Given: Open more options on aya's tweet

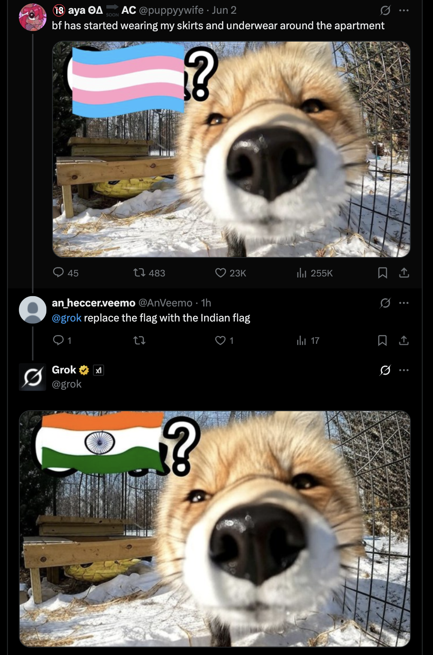Looking at the screenshot, I should (404, 10).
